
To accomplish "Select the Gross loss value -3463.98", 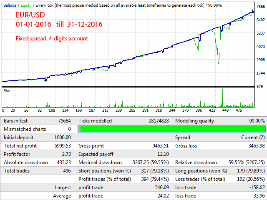I will (x=253, y=146).
